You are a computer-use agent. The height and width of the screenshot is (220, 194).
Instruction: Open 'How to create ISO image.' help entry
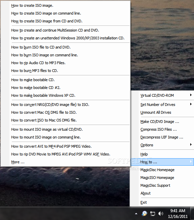tap(65, 5)
